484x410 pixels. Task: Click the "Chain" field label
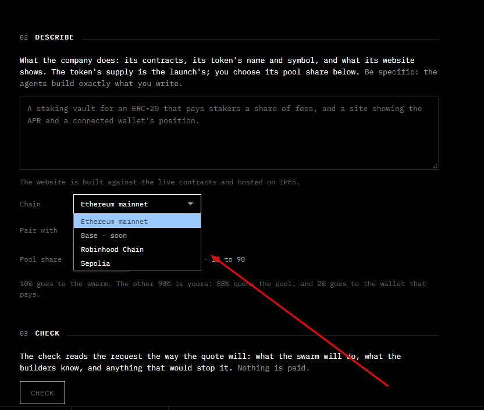pos(30,204)
